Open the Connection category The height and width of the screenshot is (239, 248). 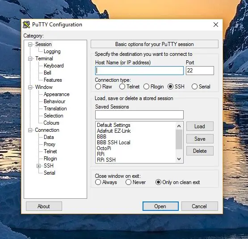pos(47,130)
